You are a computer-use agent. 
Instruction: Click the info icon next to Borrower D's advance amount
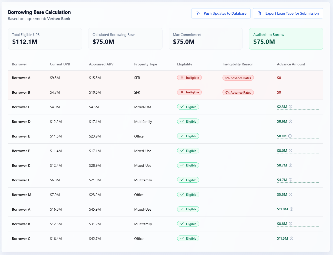click(290, 121)
